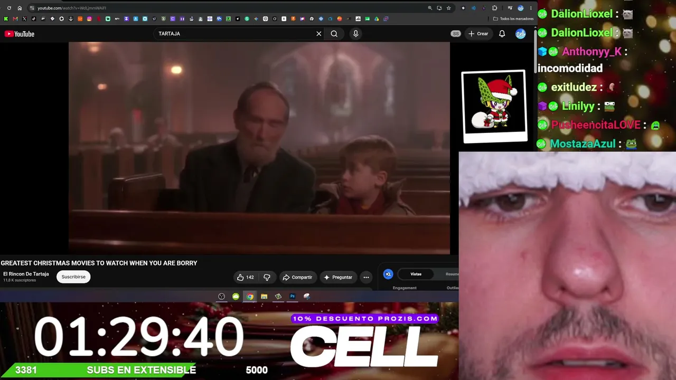Start voice search with the microphone icon
Screen dimensions: 676x380
pyautogui.click(x=355, y=34)
